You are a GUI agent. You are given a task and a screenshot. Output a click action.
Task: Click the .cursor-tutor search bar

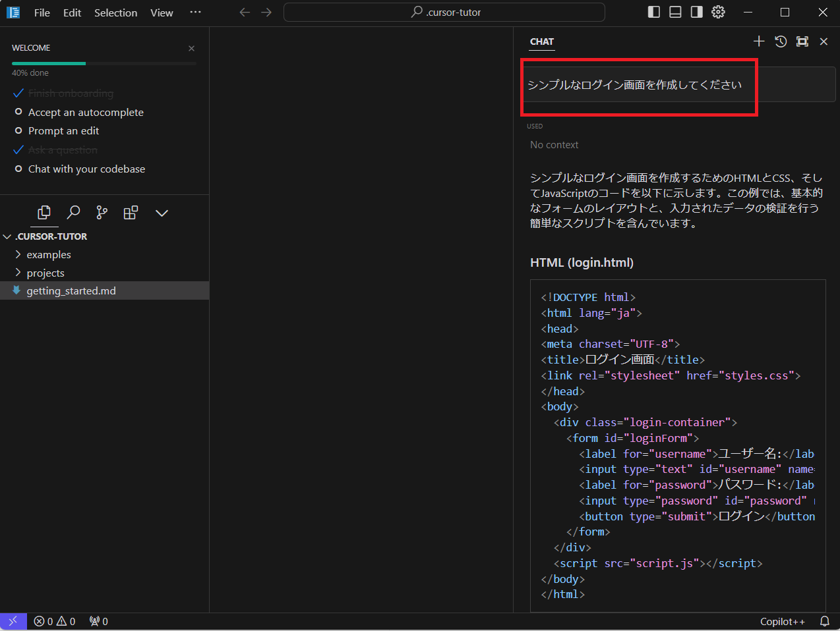click(444, 12)
